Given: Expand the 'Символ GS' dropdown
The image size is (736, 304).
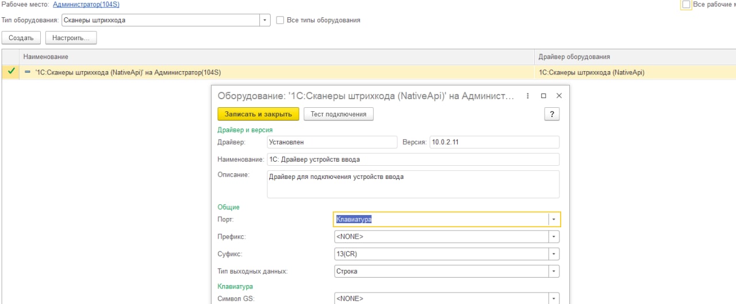Looking at the screenshot, I should tap(554, 298).
